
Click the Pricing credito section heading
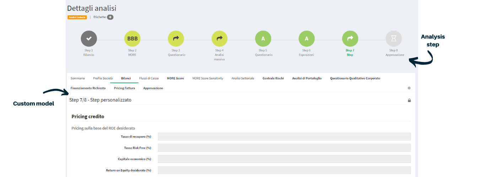[x=88, y=116]
